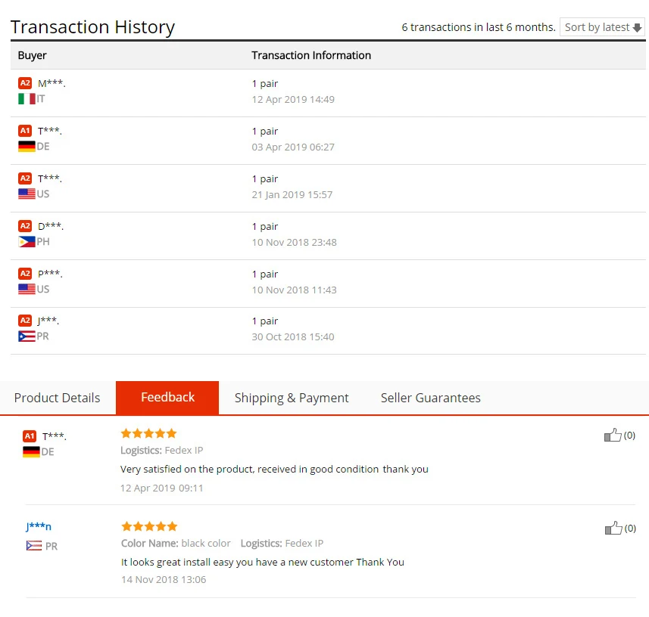
Task: Click the review date 12 Apr 2019 09:11
Action: 162,488
